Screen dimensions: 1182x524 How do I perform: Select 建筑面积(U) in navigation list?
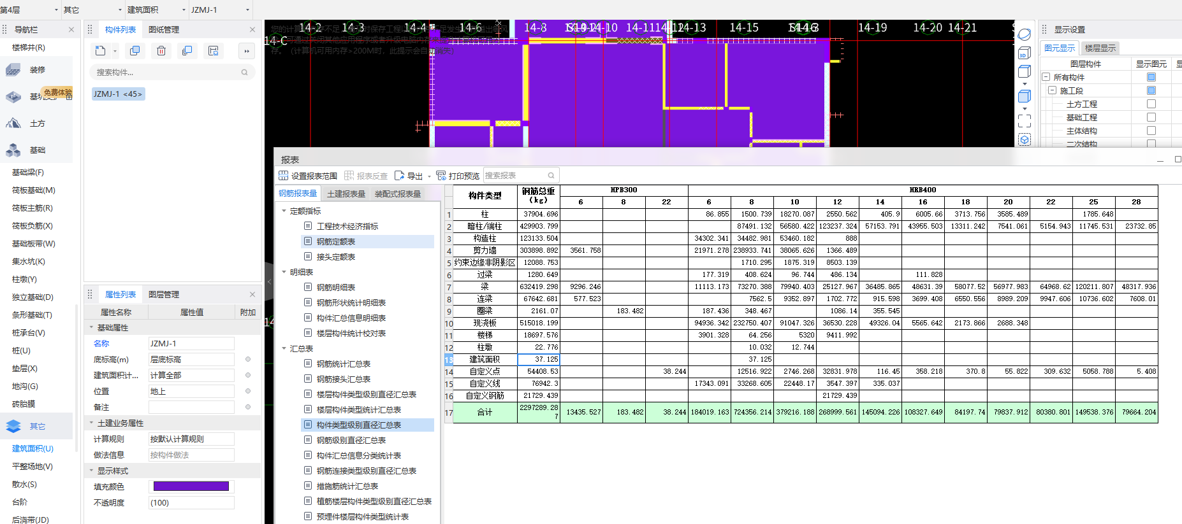tap(33, 448)
